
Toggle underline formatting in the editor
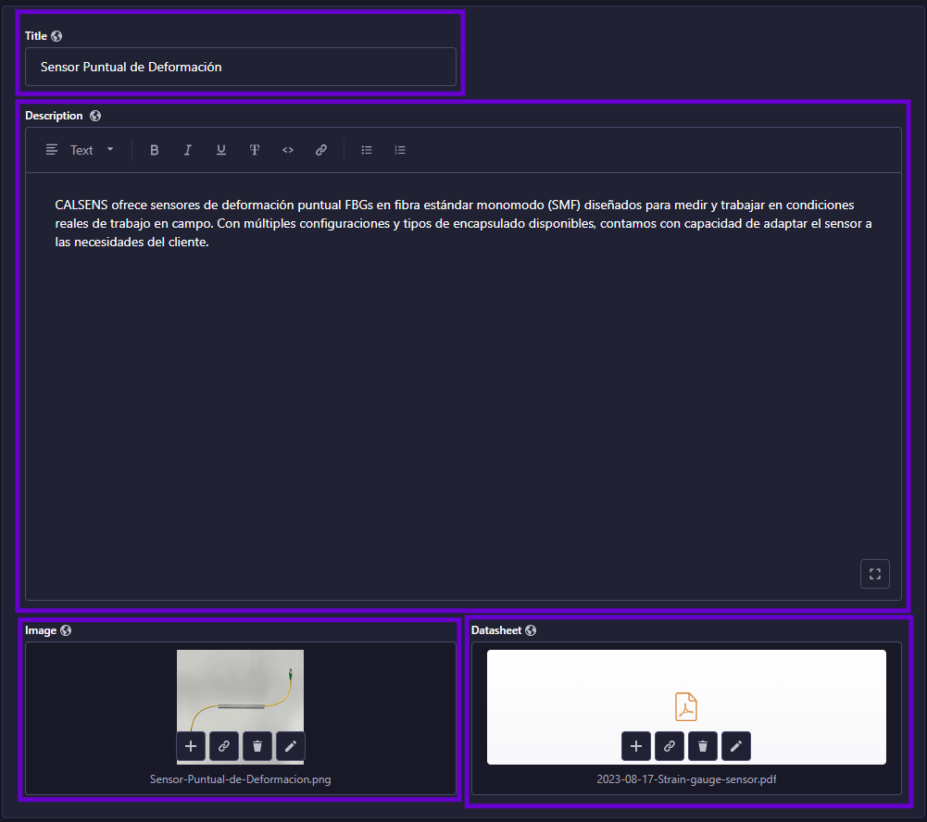pyautogui.click(x=221, y=150)
